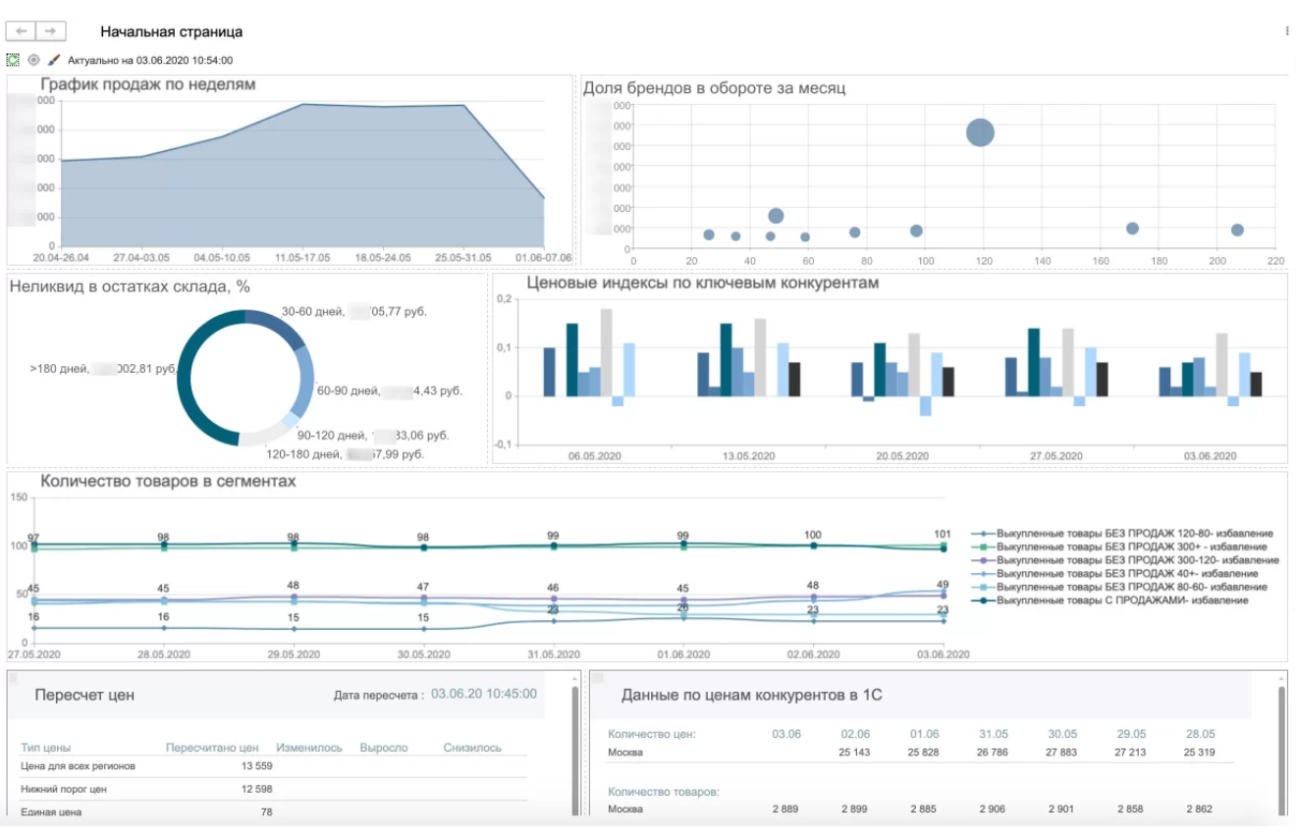
Task: Click the green refresh dashboard icon
Action: pyautogui.click(x=13, y=60)
